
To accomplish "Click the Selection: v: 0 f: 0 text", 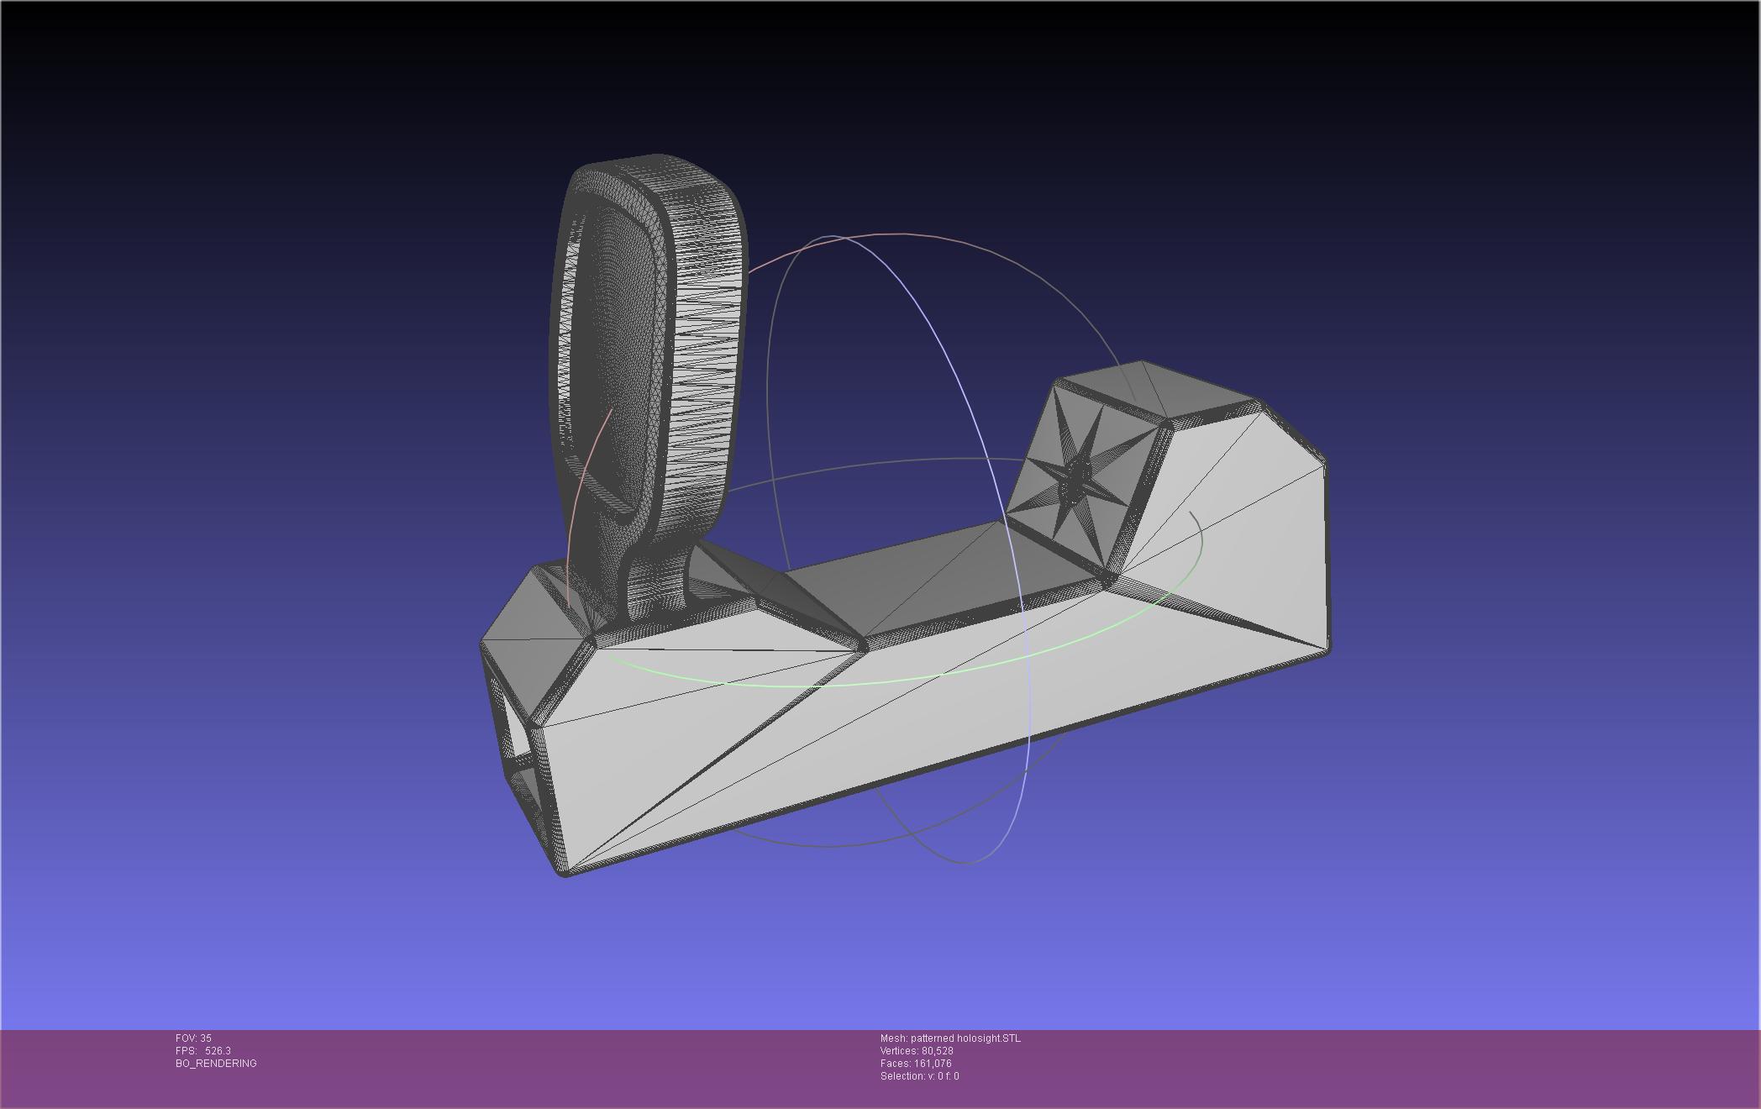I will pos(919,1076).
